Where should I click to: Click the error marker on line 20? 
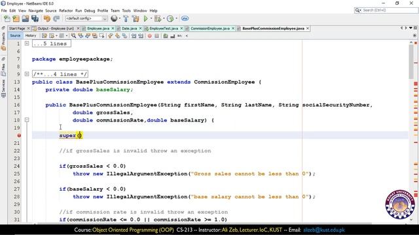point(19,135)
